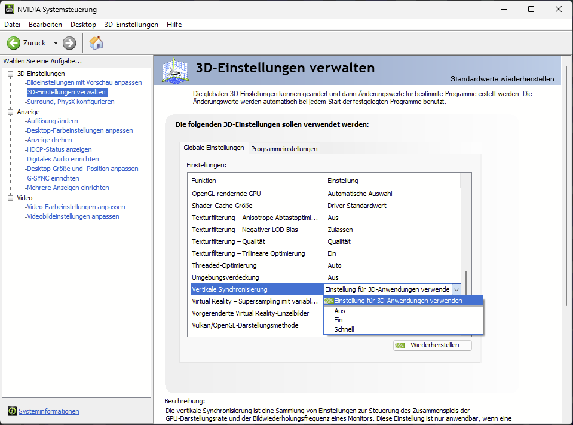Open the 3D-Einstellungen menu
The width and height of the screenshot is (573, 425).
point(131,25)
